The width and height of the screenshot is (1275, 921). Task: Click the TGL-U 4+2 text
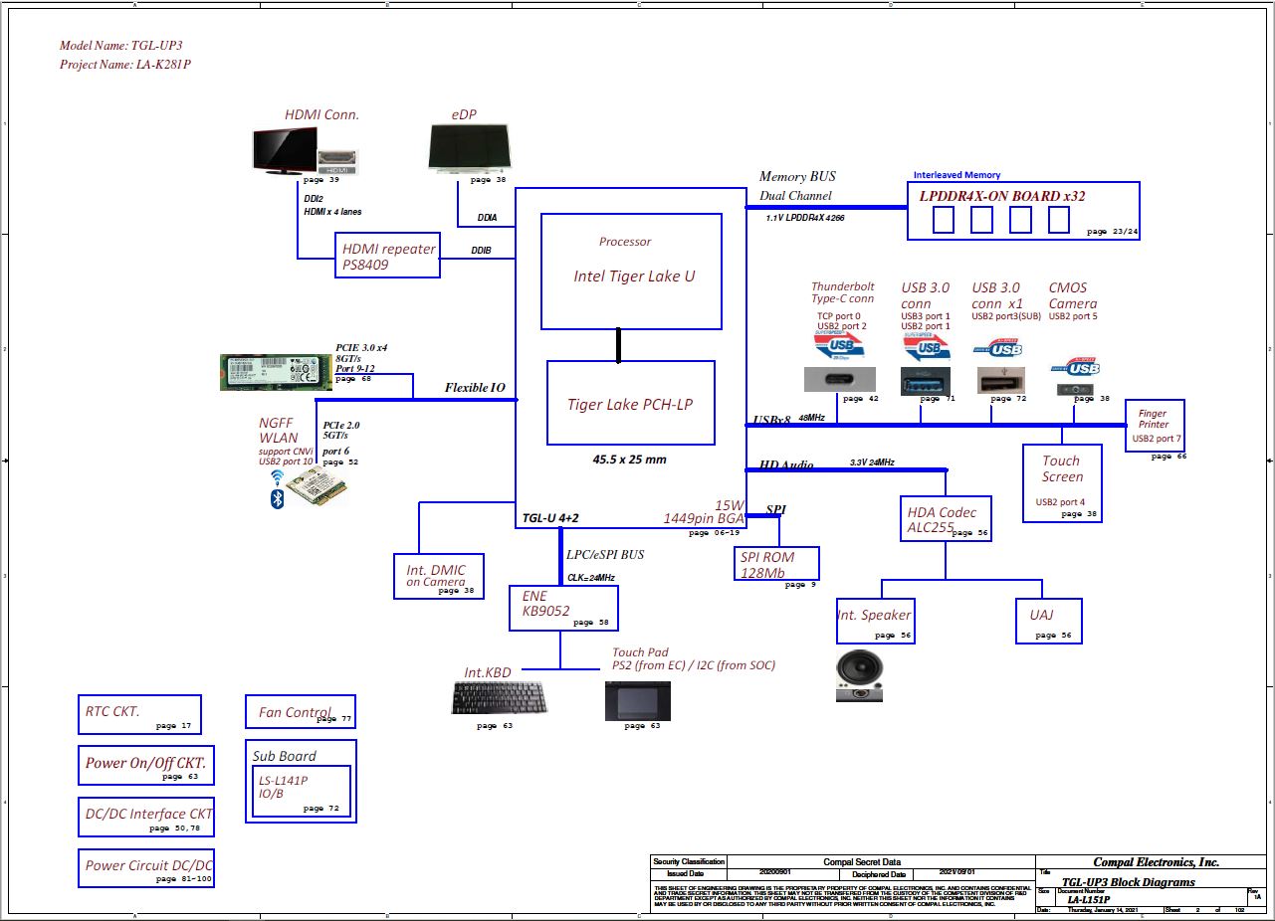(550, 519)
